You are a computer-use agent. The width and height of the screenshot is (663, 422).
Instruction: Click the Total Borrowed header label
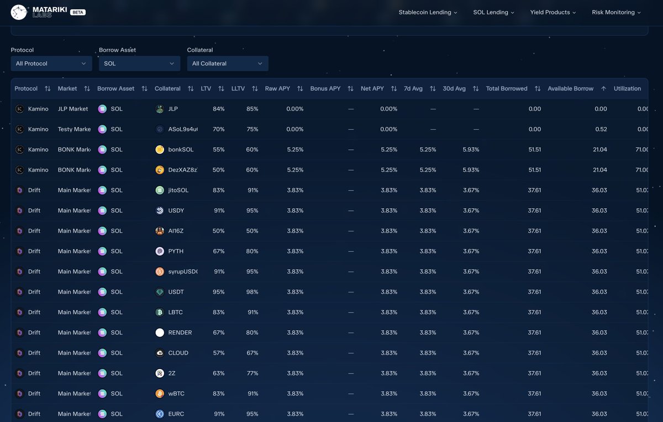click(507, 88)
